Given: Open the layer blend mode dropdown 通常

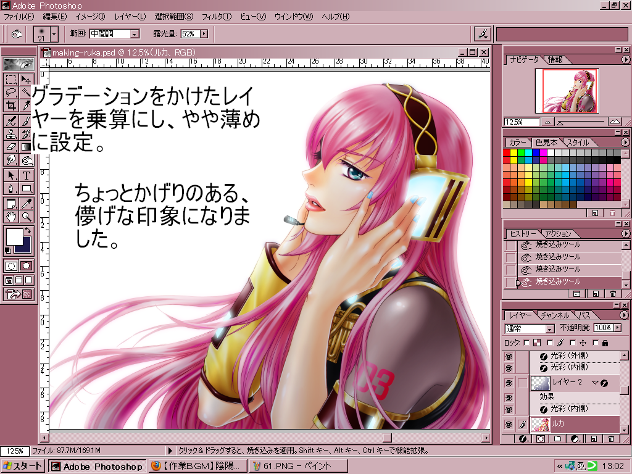Looking at the screenshot, I should (x=529, y=328).
